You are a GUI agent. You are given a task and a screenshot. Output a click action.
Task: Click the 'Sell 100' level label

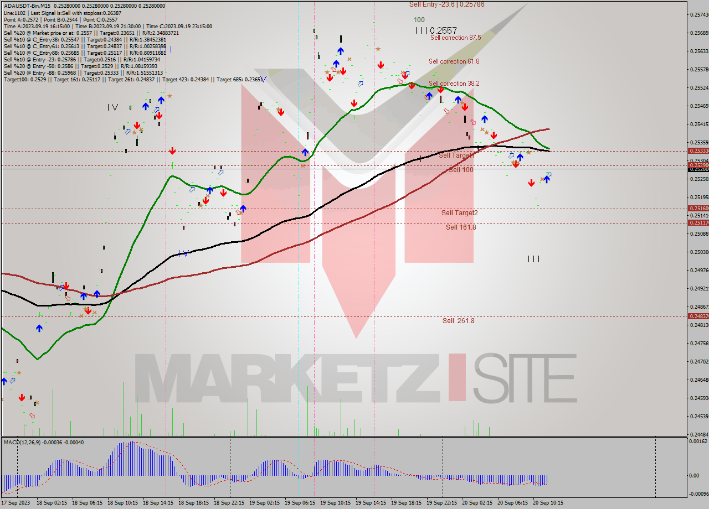(x=460, y=170)
